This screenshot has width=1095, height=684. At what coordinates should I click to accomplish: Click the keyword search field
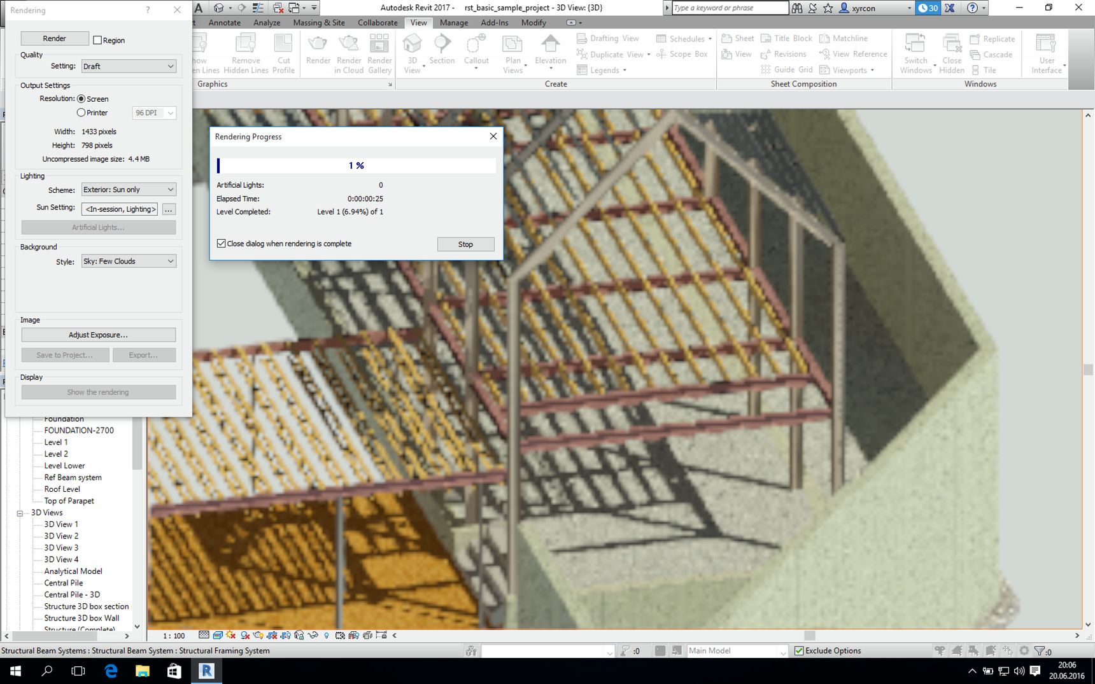730,8
